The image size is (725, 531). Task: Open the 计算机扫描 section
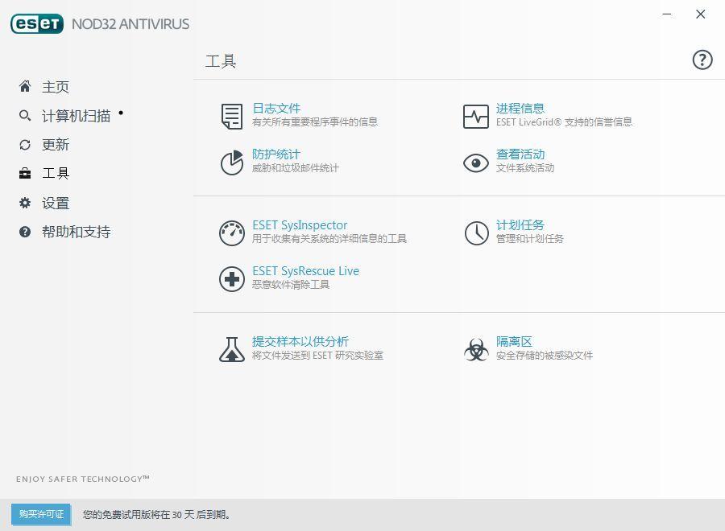(77, 116)
